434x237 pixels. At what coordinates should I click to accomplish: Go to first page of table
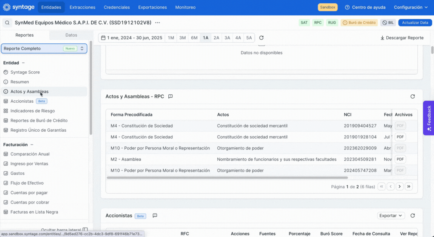click(x=382, y=186)
